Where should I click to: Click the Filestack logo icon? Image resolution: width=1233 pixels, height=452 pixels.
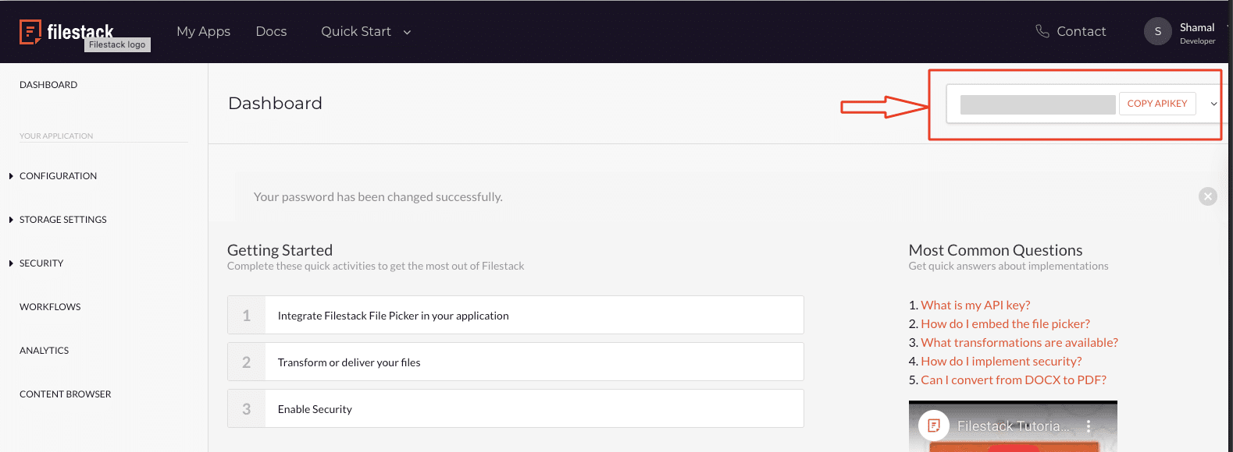30,32
